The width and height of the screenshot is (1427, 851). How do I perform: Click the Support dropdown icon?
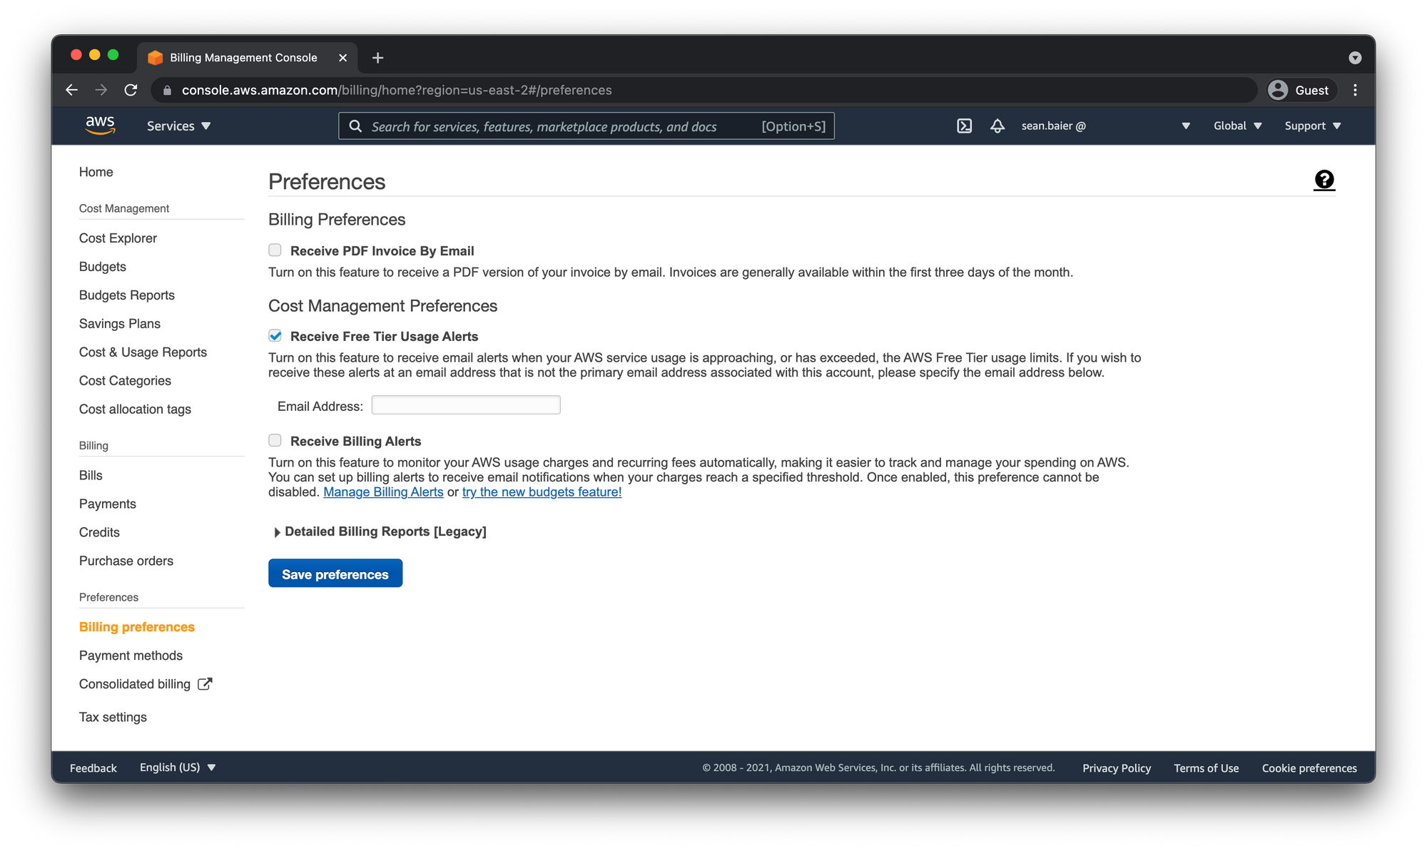[x=1339, y=126]
